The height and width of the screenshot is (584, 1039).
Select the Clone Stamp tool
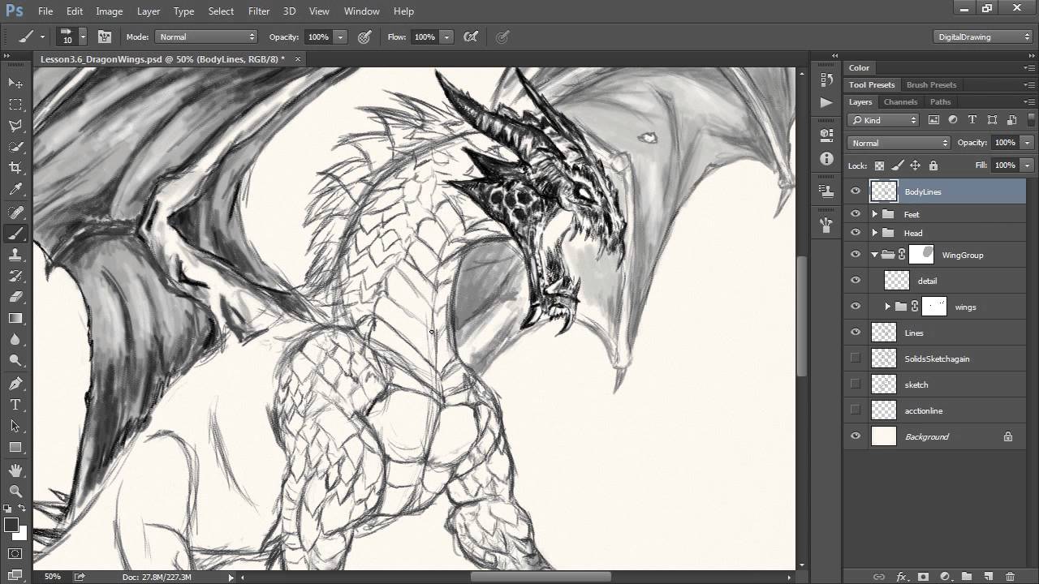15,255
